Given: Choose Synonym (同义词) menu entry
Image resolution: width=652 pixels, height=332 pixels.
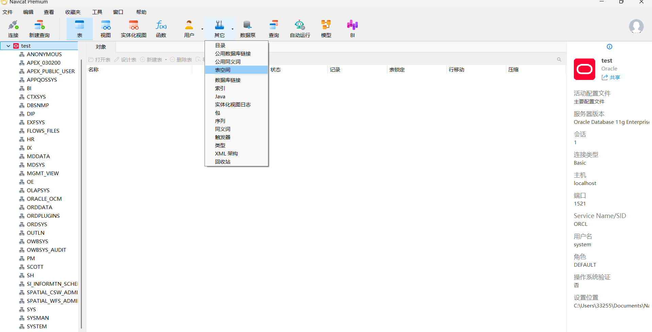Looking at the screenshot, I should [x=236, y=129].
